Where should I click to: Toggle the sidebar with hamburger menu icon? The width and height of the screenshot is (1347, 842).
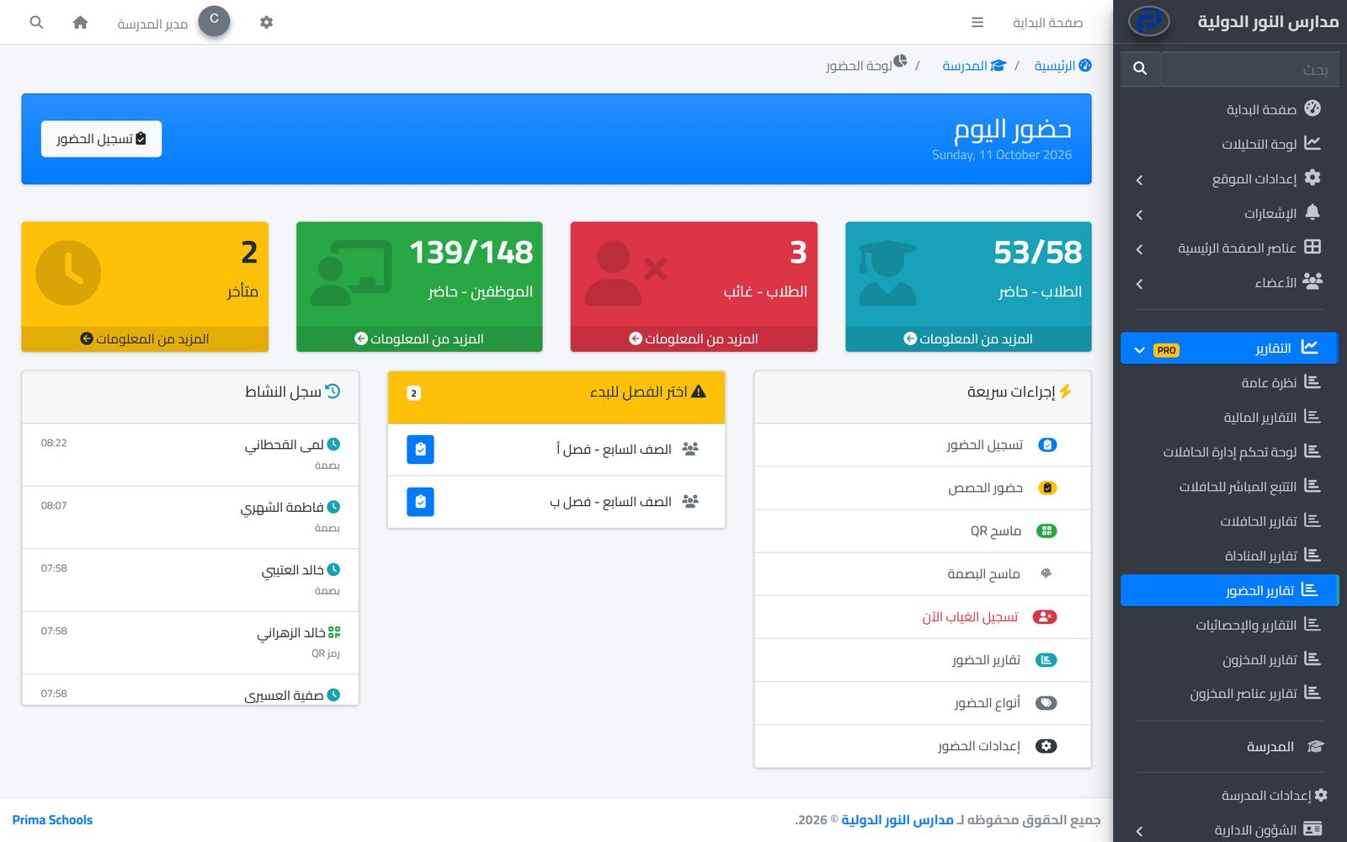tap(977, 23)
